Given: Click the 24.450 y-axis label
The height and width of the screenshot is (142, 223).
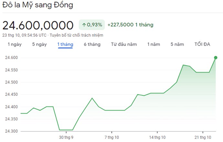Looking at the screenshot, I should tap(11, 94).
